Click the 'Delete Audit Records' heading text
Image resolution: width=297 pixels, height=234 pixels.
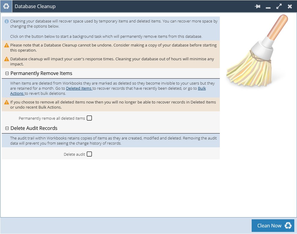[34, 128]
